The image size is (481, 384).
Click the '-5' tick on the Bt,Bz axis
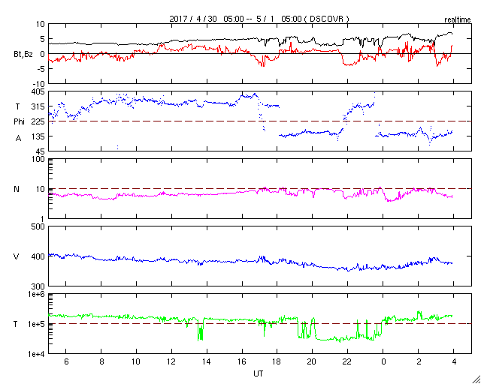click(x=41, y=68)
